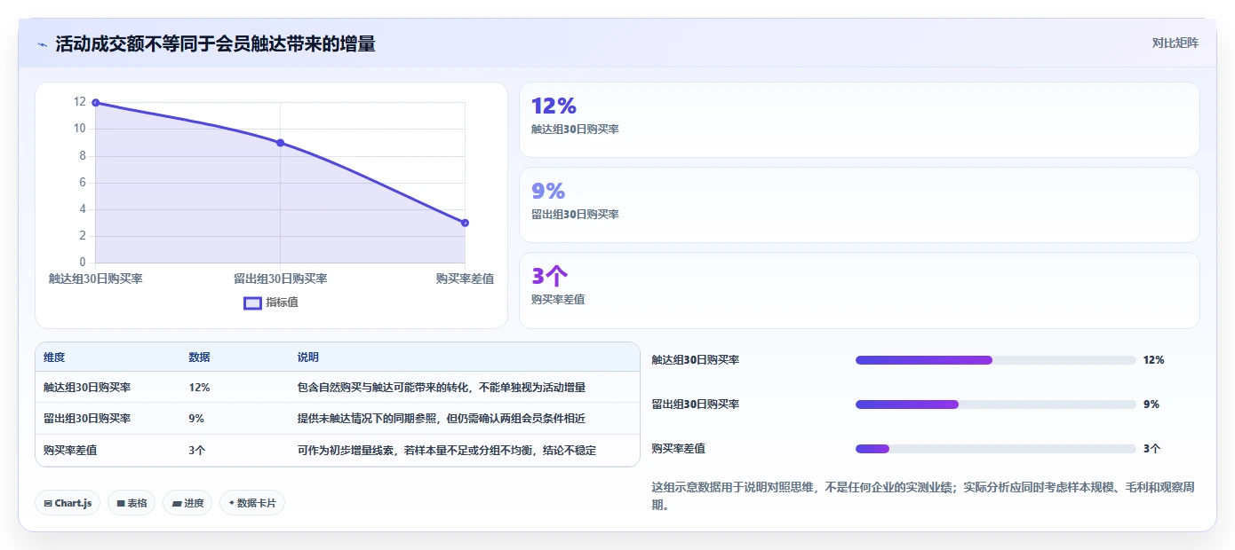Click the 购买率差值 progress bar

[x=995, y=449]
